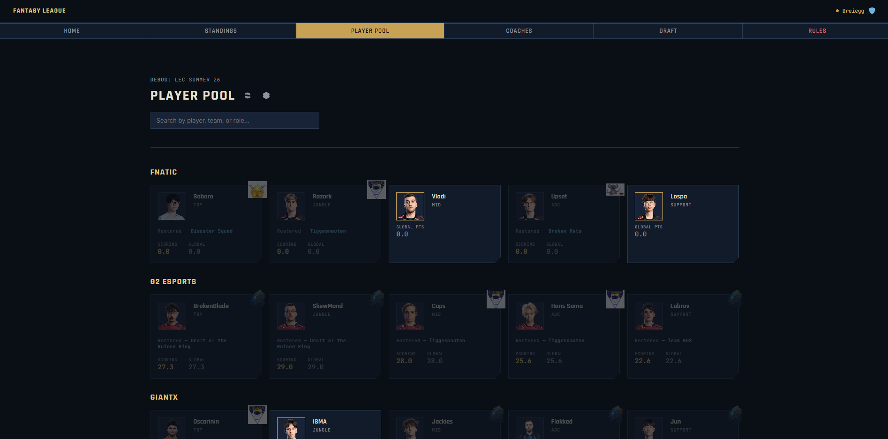Open the Disaster Squad team link
This screenshot has width=888, height=439.
211,231
